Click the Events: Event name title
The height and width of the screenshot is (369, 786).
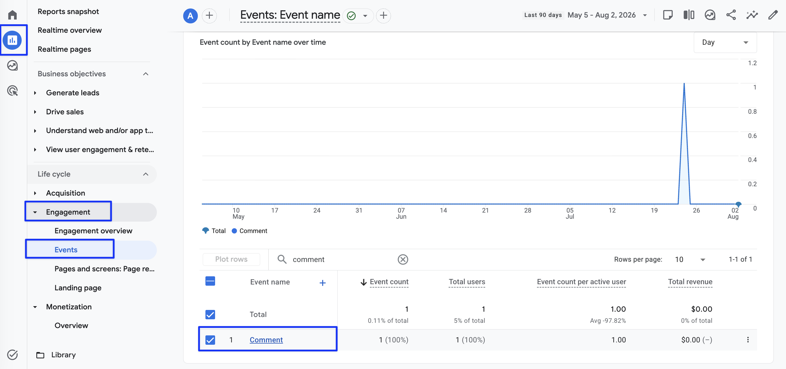[290, 15]
